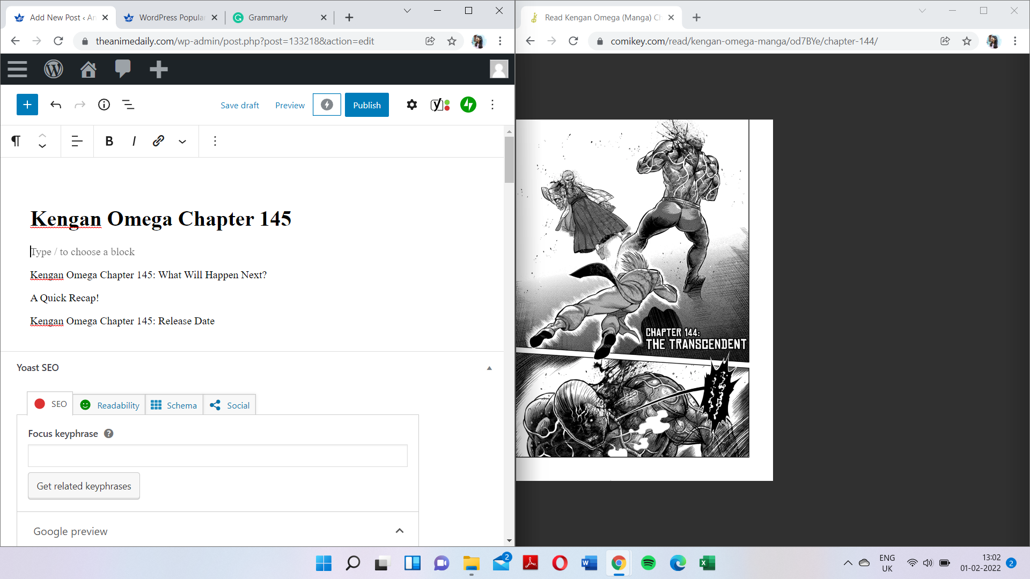Click the Preview link
Screen dimensions: 1030x579
tap(290, 105)
